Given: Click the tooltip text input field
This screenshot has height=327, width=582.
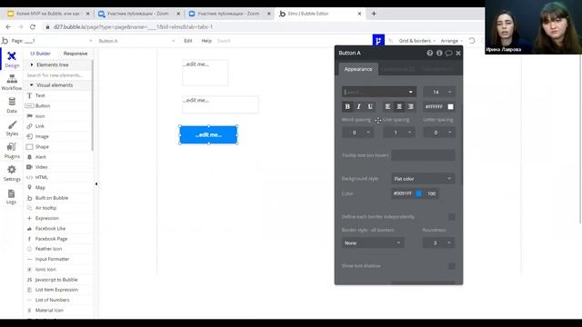Looking at the screenshot, I should coord(423,155).
